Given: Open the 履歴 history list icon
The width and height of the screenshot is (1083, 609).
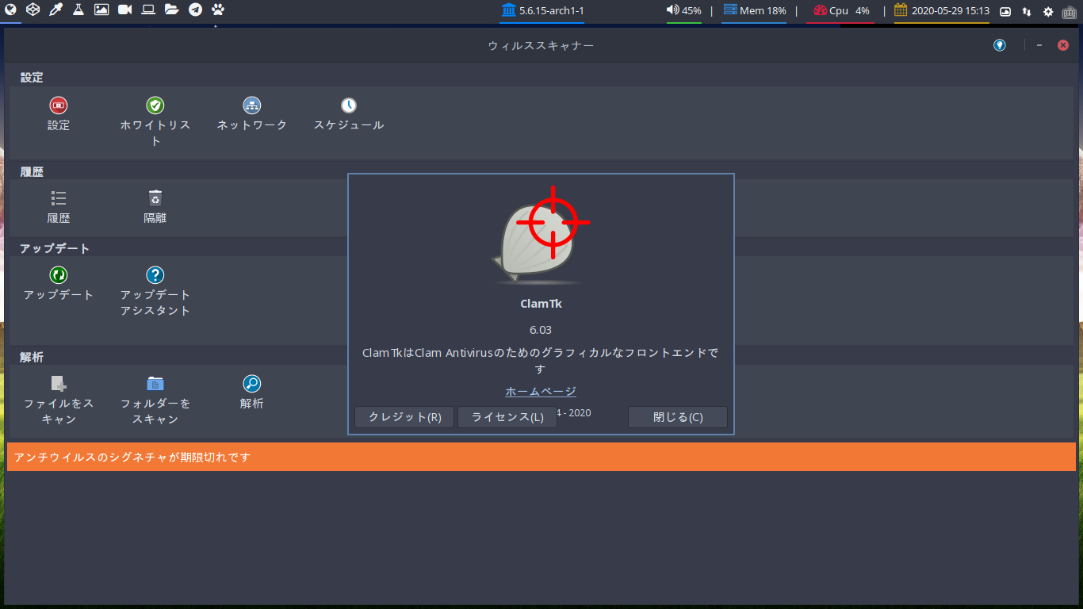Looking at the screenshot, I should click(x=59, y=198).
